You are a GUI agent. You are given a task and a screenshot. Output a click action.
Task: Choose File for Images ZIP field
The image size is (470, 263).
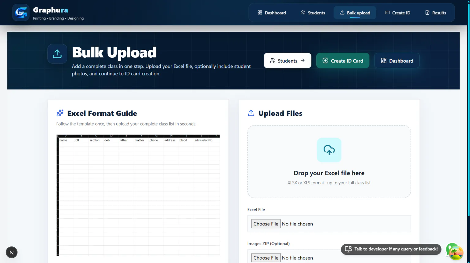click(266, 258)
